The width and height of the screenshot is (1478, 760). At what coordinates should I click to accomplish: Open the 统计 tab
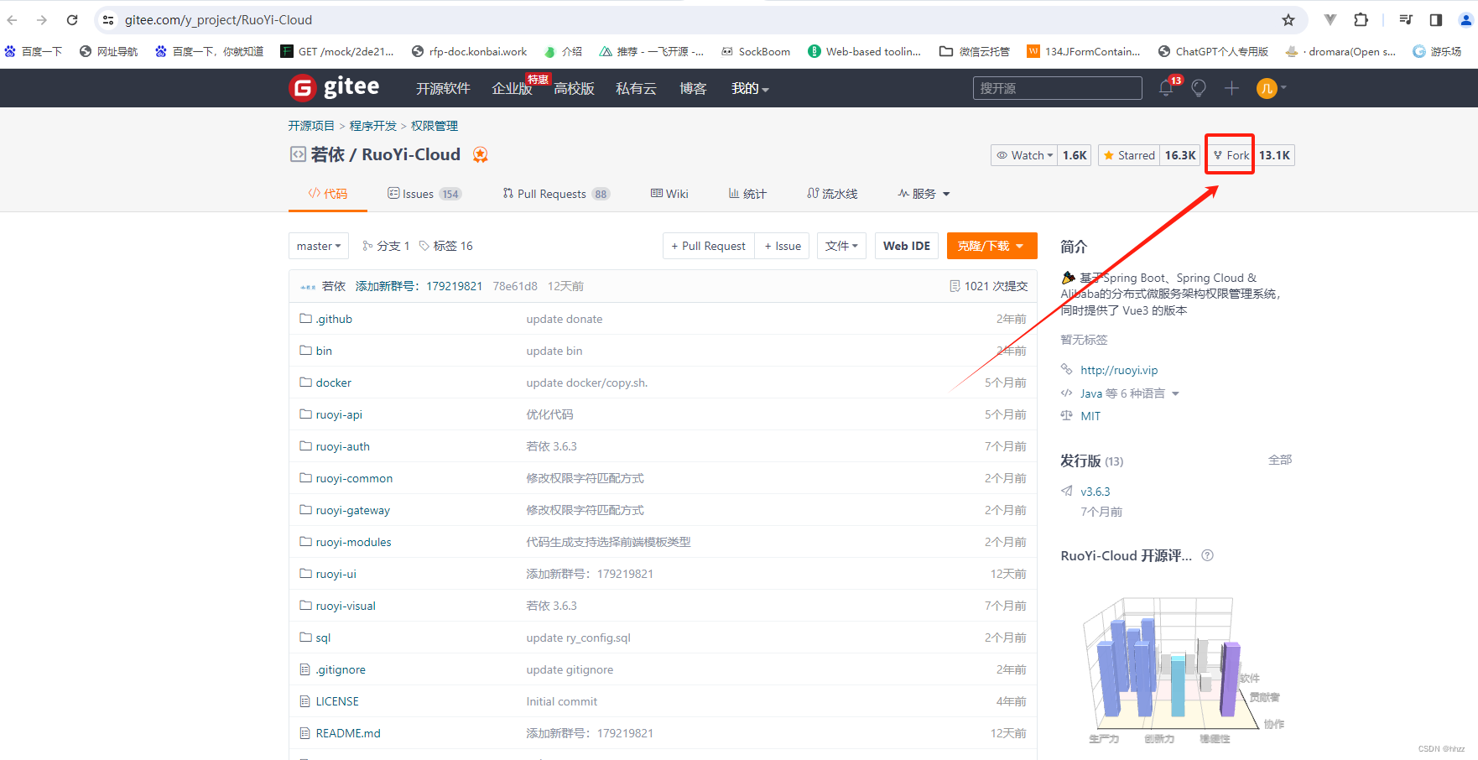[x=747, y=194]
